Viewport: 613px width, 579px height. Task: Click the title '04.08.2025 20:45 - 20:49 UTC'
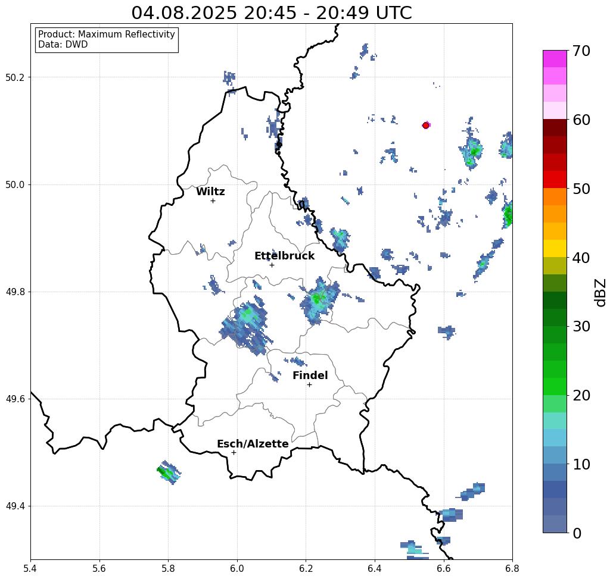tap(271, 12)
